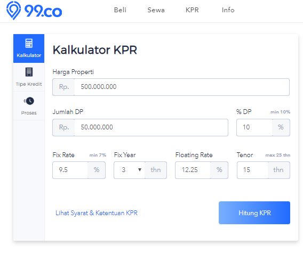Image resolution: width=303 pixels, height=253 pixels.
Task: Open the Beli menu
Action: tap(120, 10)
